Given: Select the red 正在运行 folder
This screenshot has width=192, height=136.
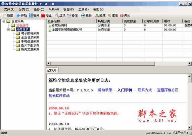Looking at the screenshot, I should (22, 25).
